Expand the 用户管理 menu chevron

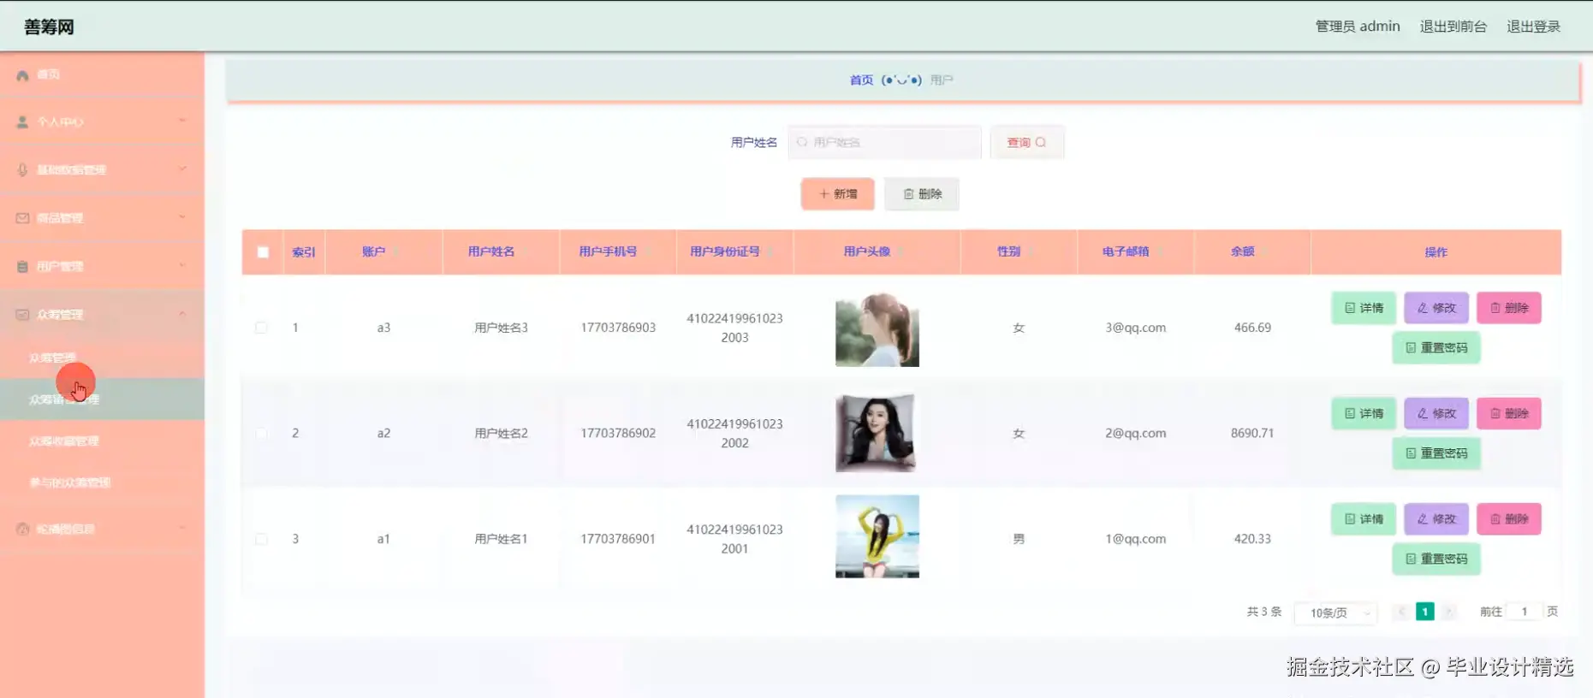pyautogui.click(x=182, y=266)
